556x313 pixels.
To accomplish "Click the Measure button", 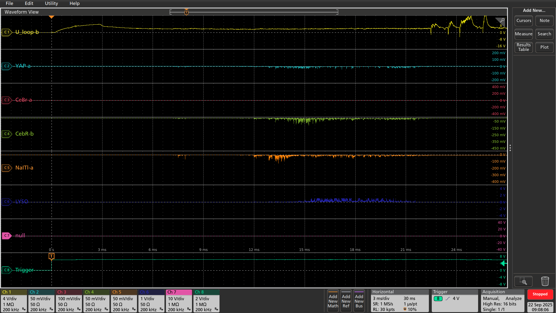I will (x=523, y=34).
